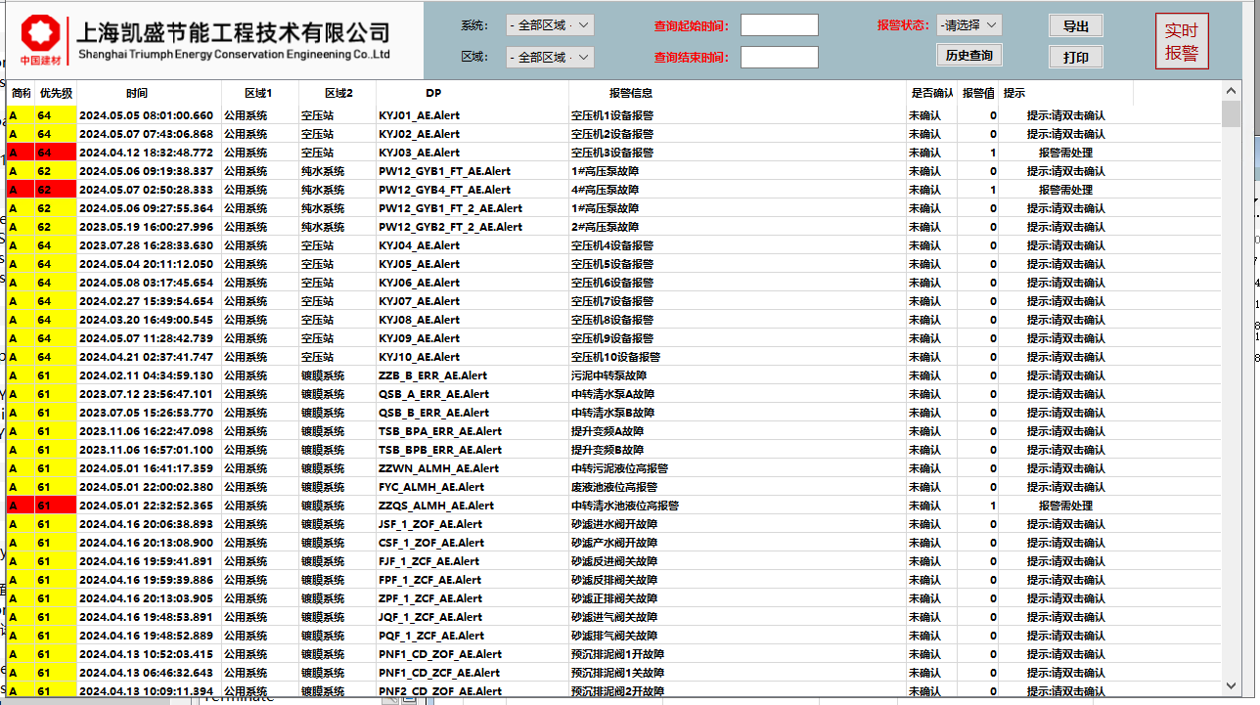Click 中转清水泵A故障 alarm message
Image resolution: width=1260 pixels, height=705 pixels.
(612, 394)
